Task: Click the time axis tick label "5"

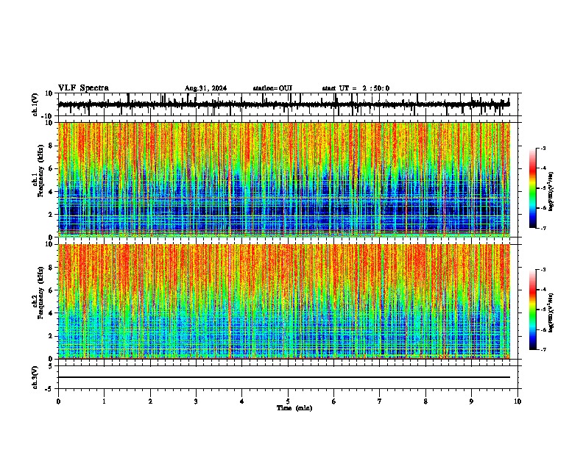Action: pos(288,401)
